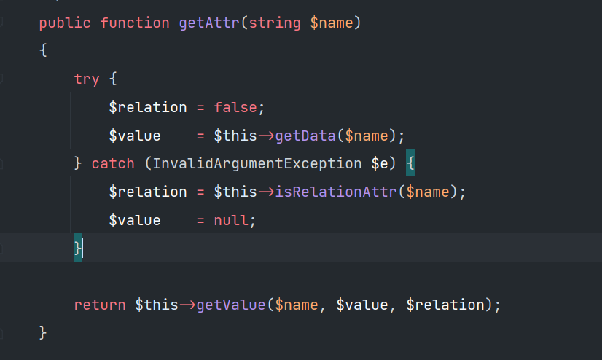
Task: Click the getValue method call
Action: click(x=231, y=305)
